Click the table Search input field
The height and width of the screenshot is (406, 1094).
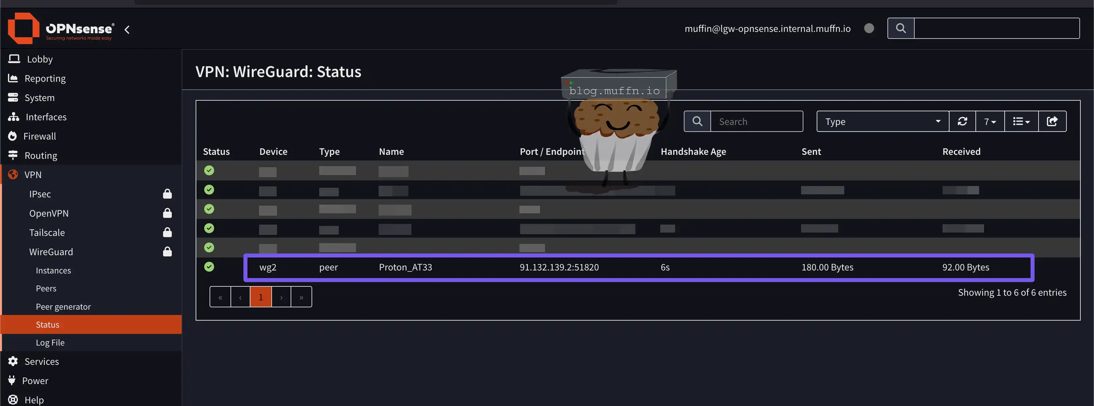pos(756,122)
